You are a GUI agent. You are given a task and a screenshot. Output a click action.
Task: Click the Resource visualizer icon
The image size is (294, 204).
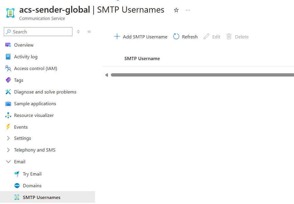pos(8,115)
